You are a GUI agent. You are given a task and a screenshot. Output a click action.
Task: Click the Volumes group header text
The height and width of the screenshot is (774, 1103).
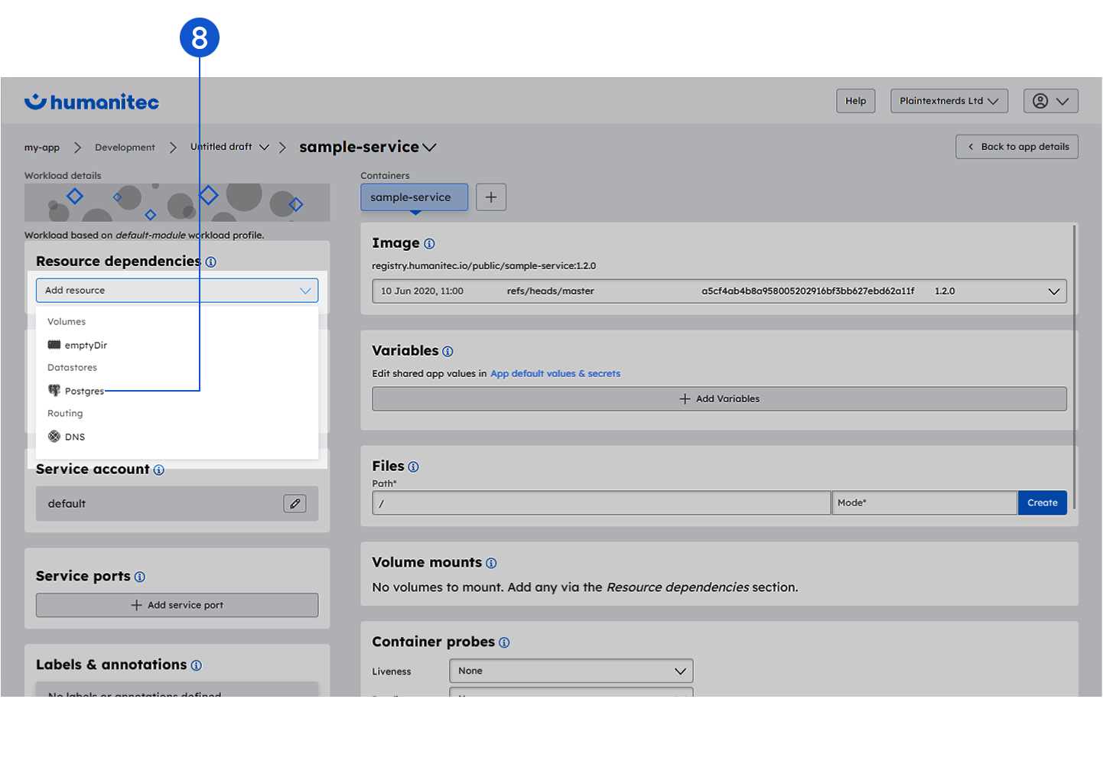67,322
